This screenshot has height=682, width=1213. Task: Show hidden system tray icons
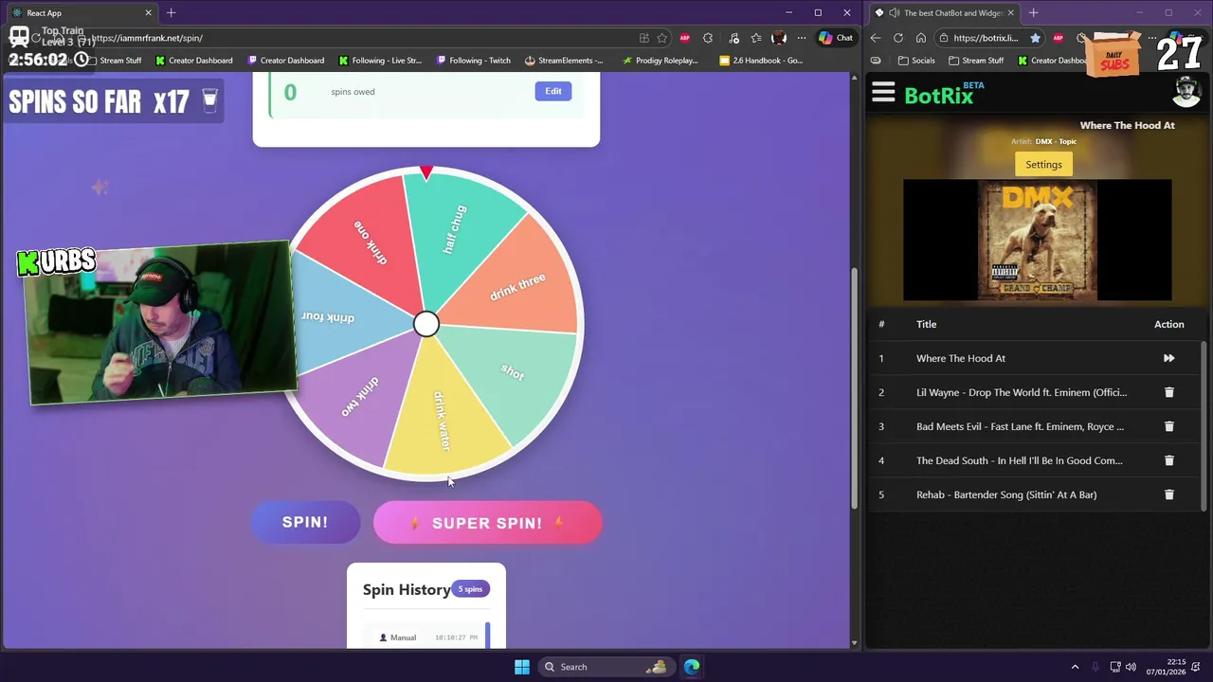coord(1075,667)
